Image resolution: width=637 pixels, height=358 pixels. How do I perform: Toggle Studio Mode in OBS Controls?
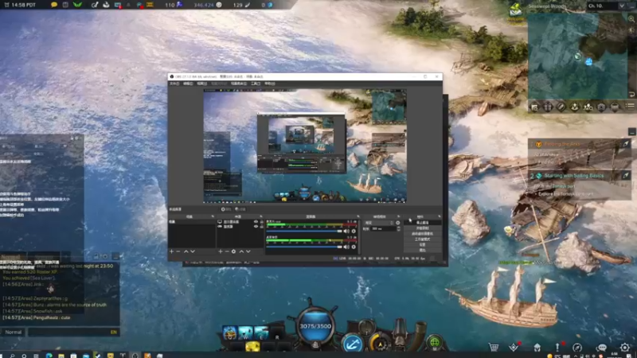coord(423,239)
